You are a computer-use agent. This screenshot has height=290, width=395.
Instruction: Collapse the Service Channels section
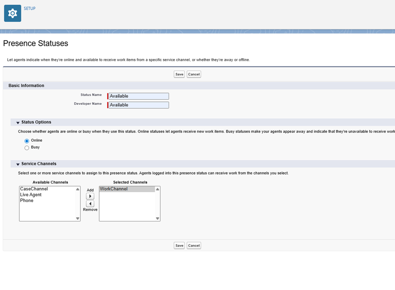(18, 164)
